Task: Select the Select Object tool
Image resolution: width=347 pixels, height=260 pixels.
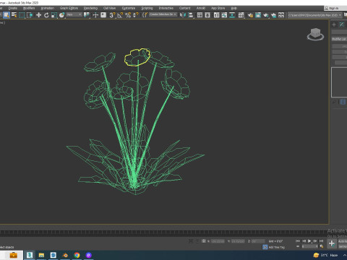Action: [x=7, y=15]
